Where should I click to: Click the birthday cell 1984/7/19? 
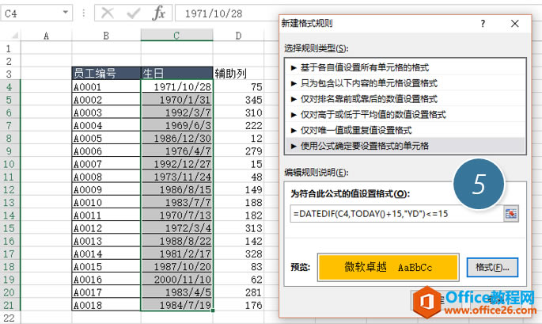[x=176, y=305]
